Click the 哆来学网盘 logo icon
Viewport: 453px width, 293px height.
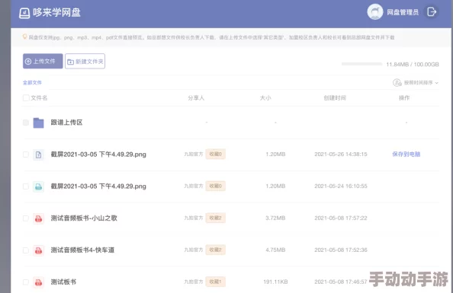tap(24, 13)
